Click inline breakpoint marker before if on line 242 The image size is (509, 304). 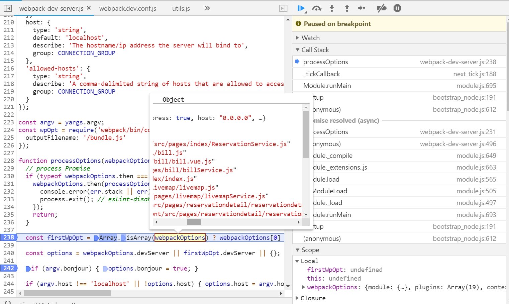28,269
